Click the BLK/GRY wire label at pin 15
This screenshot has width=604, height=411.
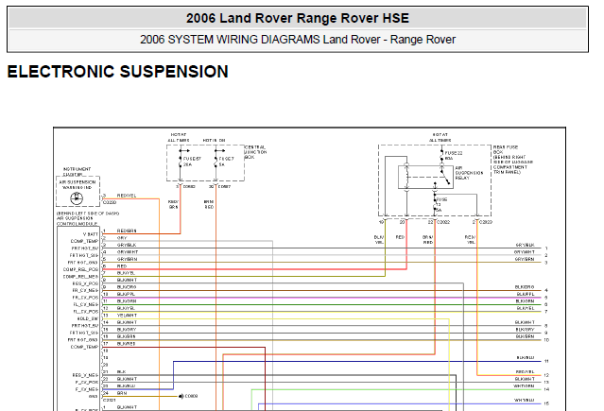pyautogui.click(x=127, y=330)
